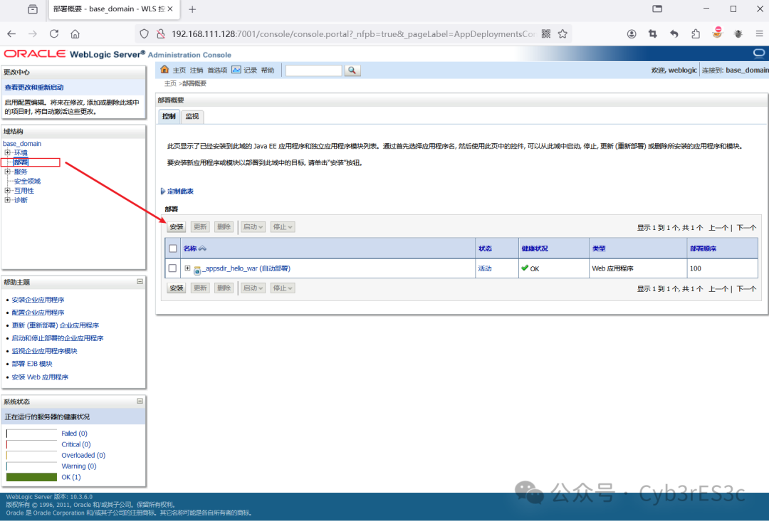The height and width of the screenshot is (524, 769).
Task: Click the bug extension icon
Action: [x=738, y=34]
